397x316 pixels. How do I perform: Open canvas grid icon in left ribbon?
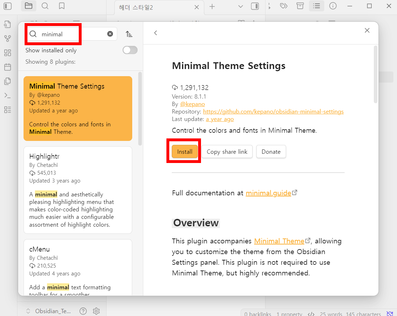click(7, 53)
